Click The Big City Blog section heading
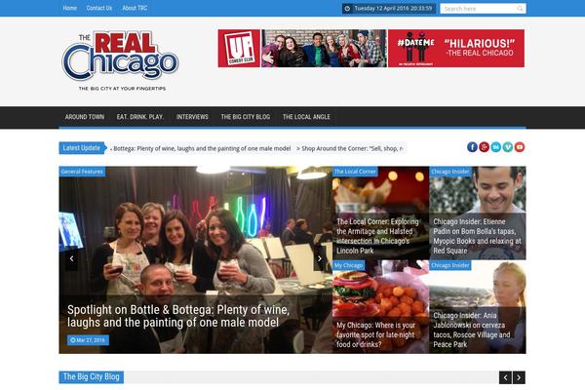 91,377
